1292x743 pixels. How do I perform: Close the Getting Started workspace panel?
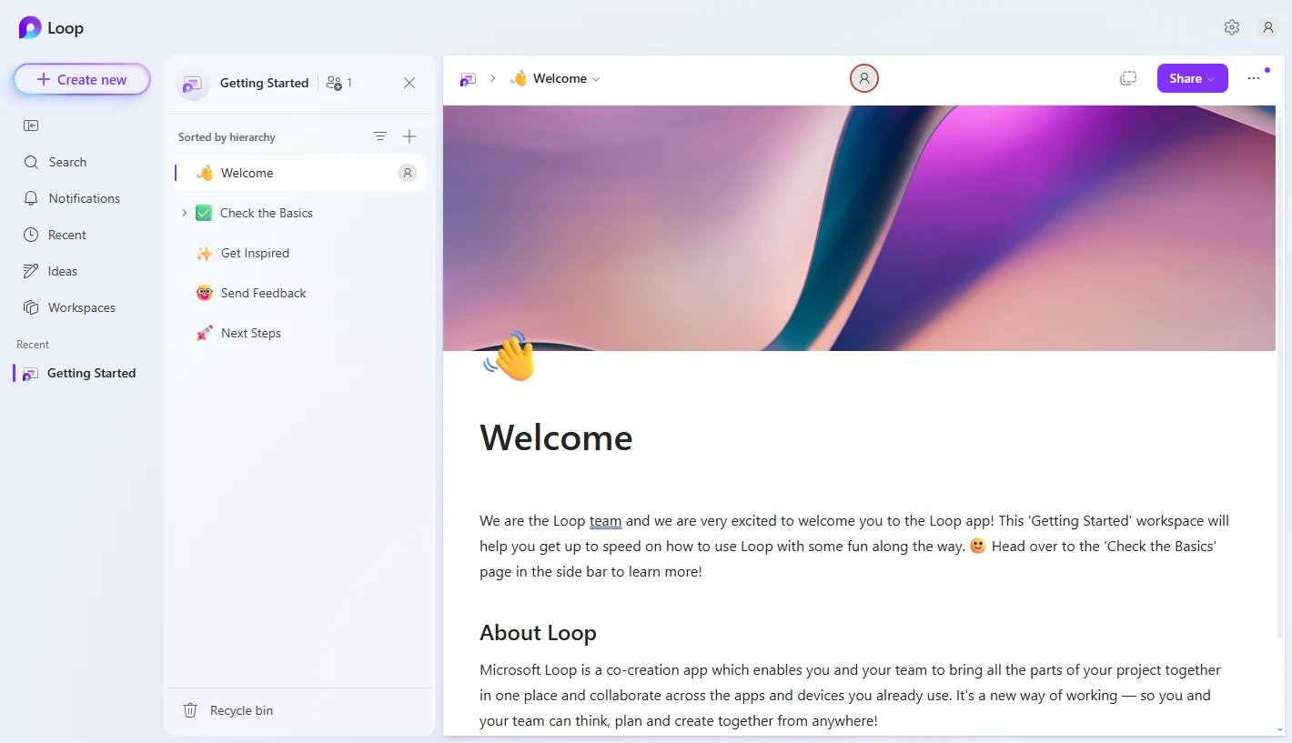point(409,83)
